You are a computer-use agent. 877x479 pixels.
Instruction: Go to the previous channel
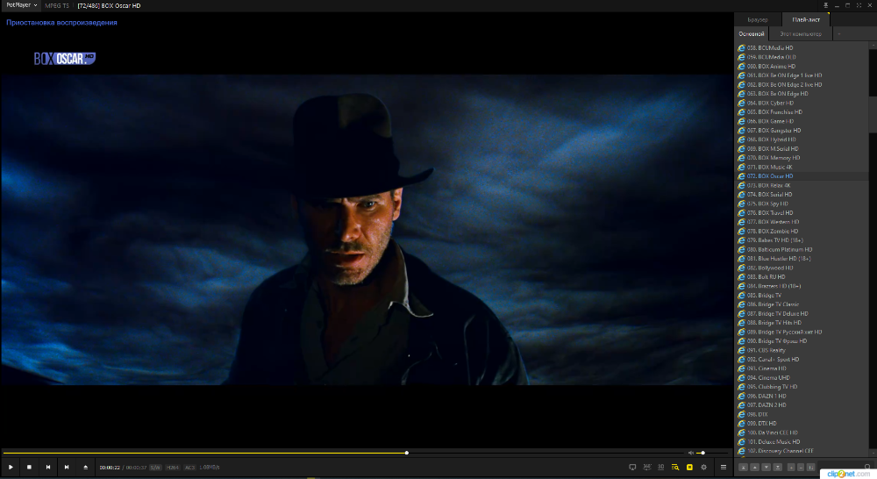pos(48,468)
